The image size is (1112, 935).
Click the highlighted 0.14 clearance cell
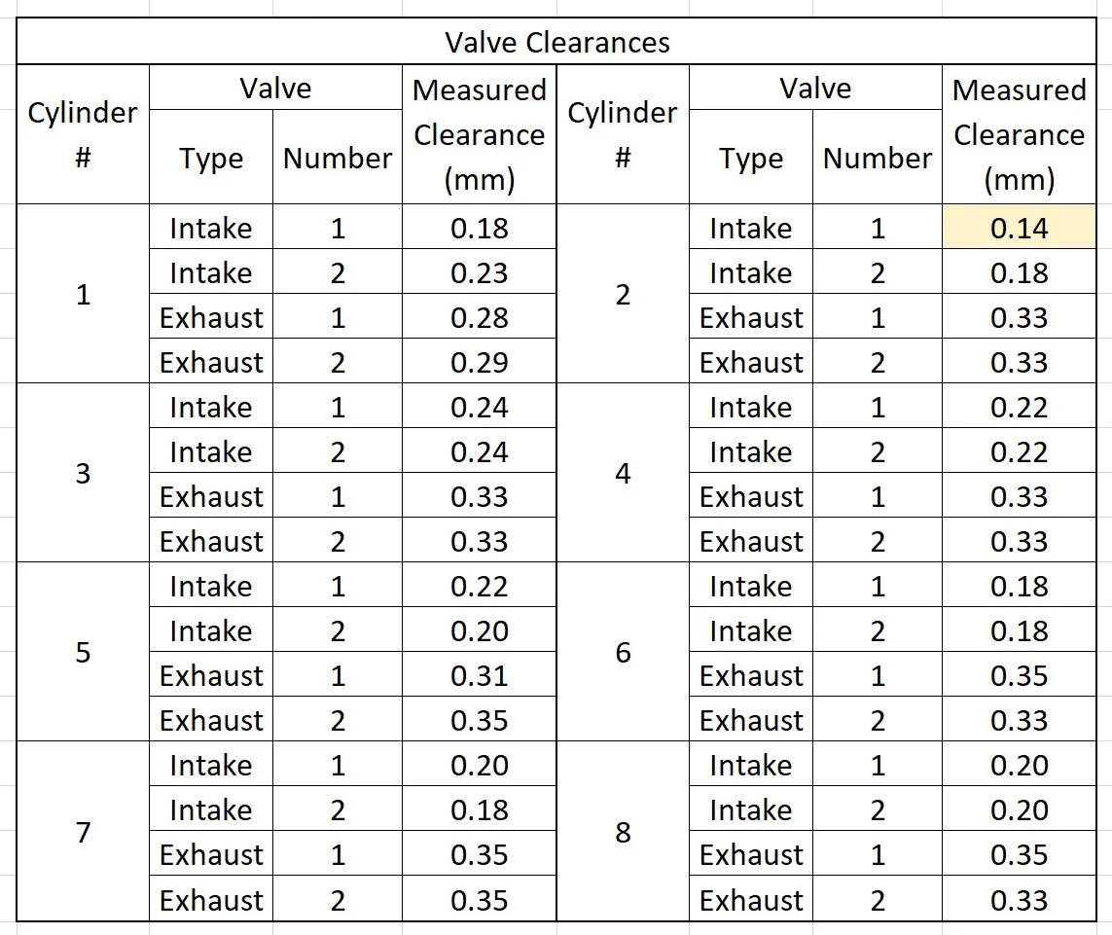[x=1019, y=228]
